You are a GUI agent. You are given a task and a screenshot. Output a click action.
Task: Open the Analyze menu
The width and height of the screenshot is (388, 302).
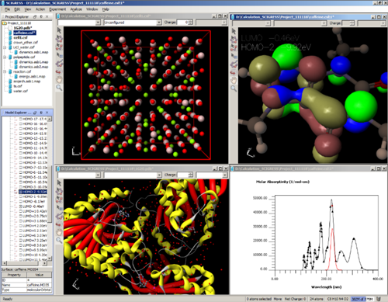[76, 9]
